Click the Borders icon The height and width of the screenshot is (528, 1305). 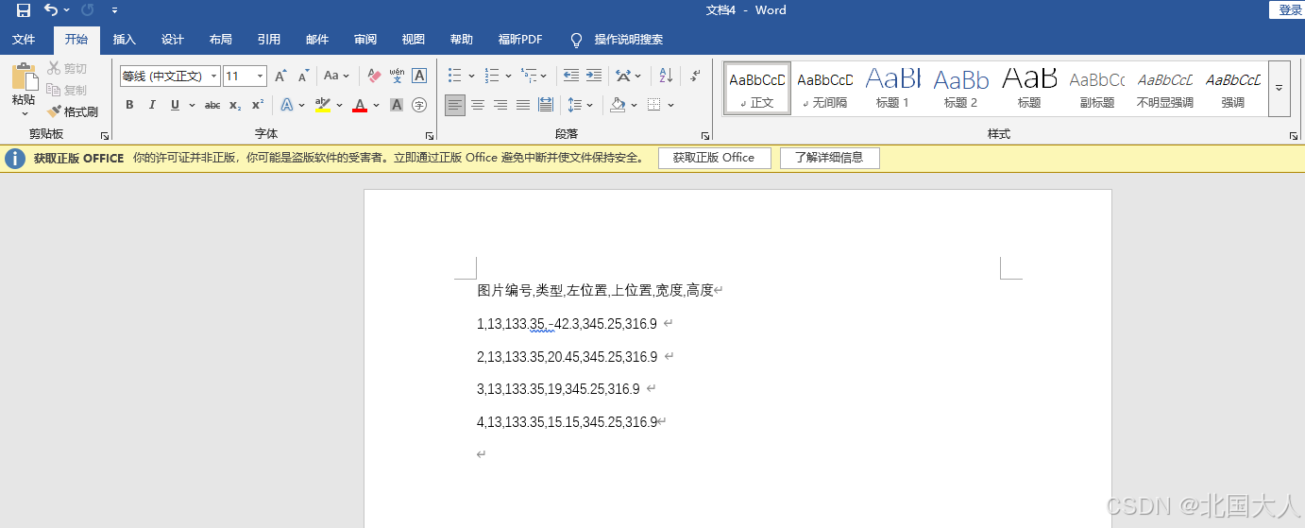click(654, 105)
